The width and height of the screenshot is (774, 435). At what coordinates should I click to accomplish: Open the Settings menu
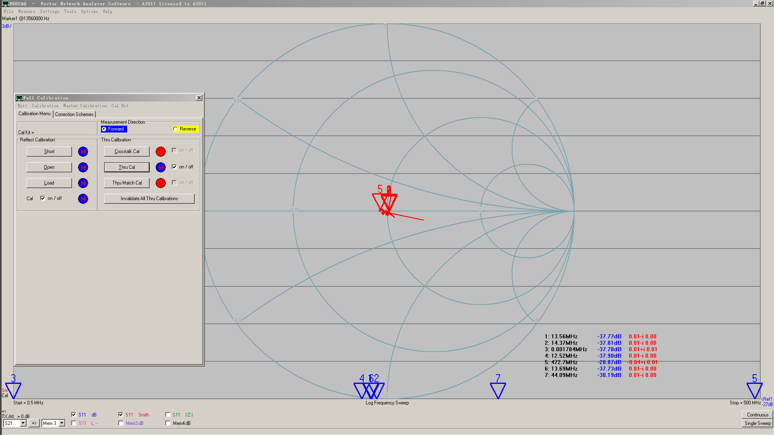point(49,11)
